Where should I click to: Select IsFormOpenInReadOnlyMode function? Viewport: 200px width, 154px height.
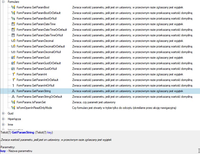(34, 108)
